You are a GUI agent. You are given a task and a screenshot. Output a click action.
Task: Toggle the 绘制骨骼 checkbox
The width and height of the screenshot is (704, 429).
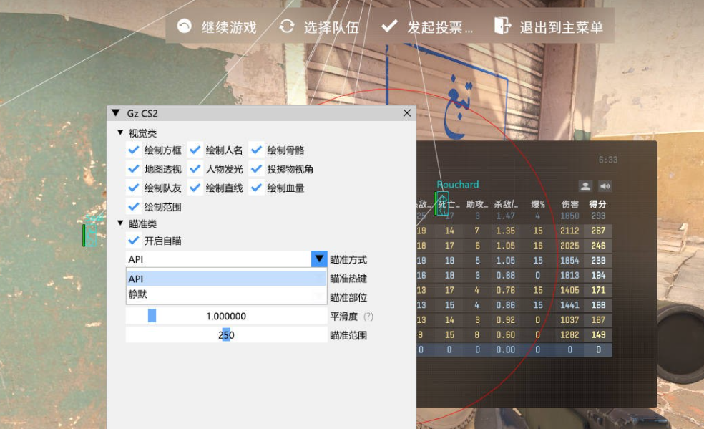click(256, 150)
